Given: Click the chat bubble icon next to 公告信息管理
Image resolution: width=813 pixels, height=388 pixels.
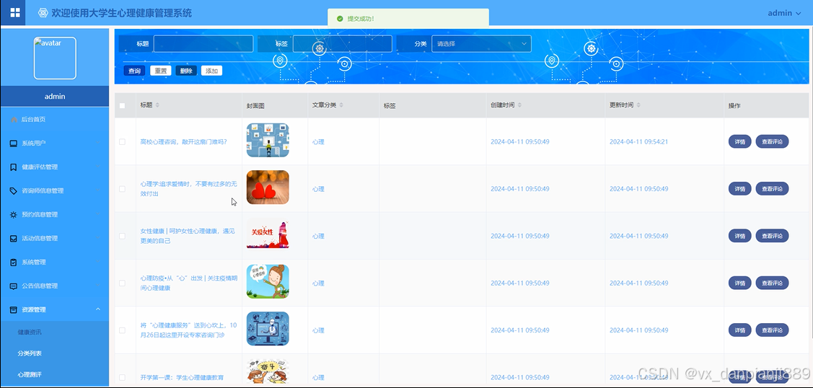Looking at the screenshot, I should pyautogui.click(x=14, y=286).
